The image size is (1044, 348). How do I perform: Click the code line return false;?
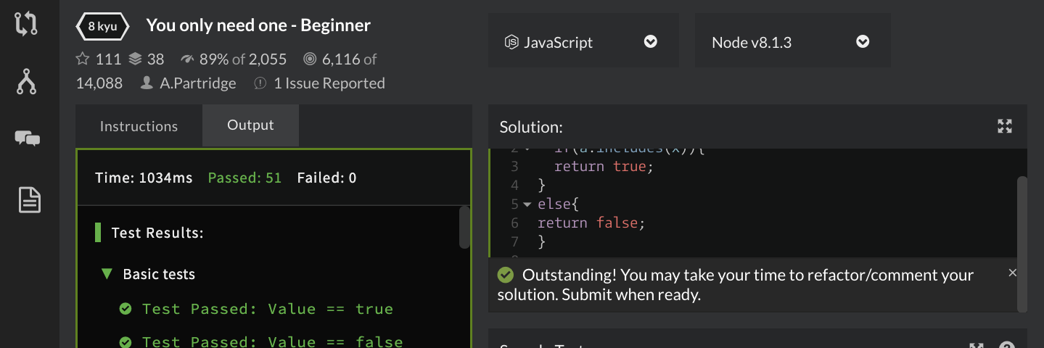(591, 223)
